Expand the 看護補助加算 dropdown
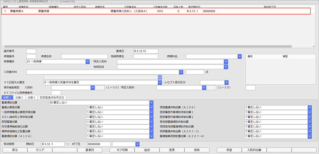Screen dimensions: 319x154 [x=151, y=103]
